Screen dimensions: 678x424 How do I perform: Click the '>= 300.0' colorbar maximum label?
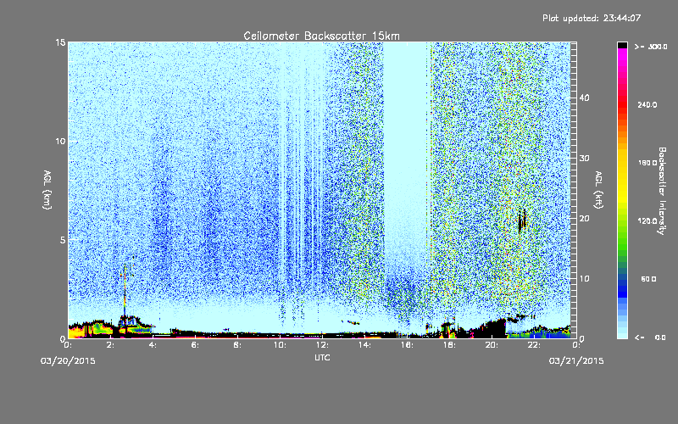click(x=651, y=47)
